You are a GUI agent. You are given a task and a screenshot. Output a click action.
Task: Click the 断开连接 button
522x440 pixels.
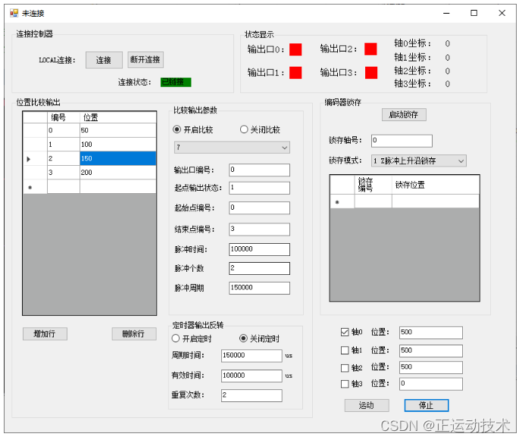pos(145,60)
